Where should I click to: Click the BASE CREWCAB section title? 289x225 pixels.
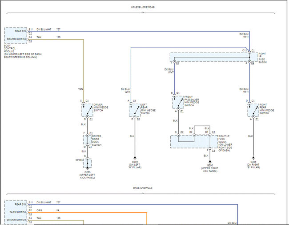143,188
